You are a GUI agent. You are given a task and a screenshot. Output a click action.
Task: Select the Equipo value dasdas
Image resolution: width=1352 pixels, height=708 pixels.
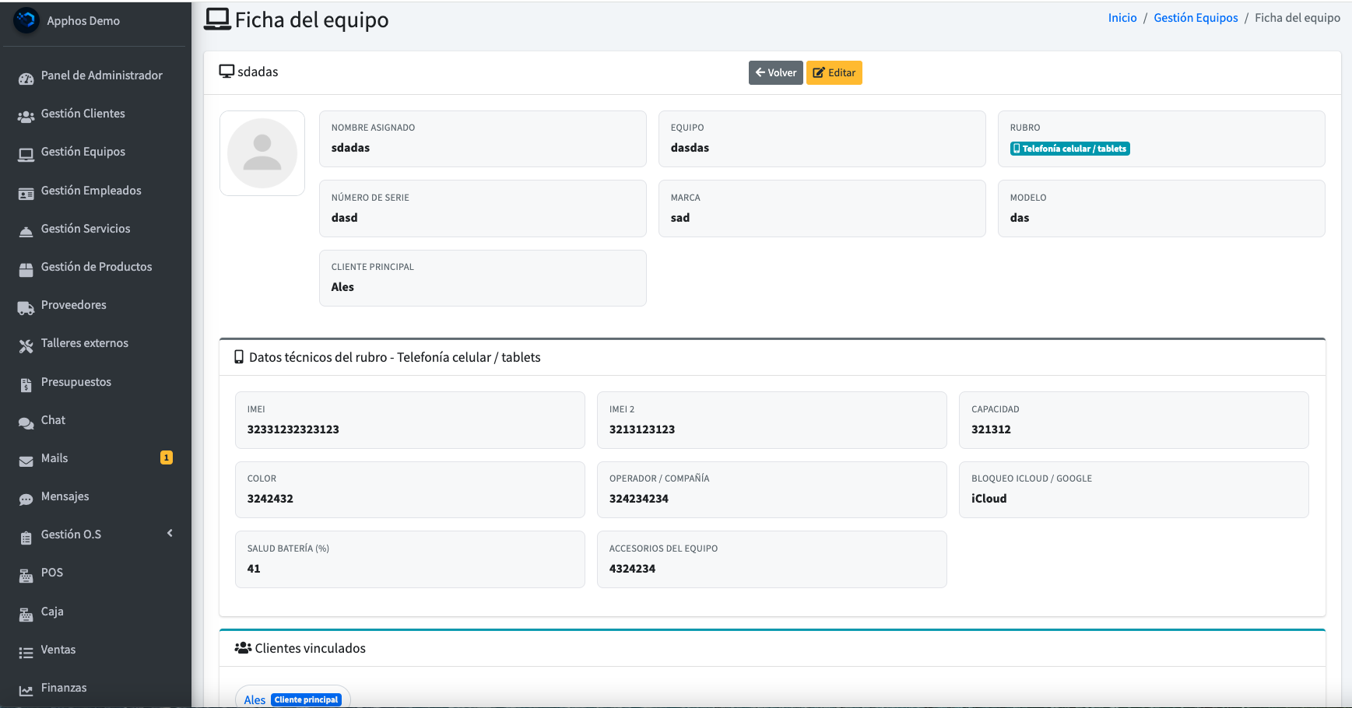coord(690,148)
